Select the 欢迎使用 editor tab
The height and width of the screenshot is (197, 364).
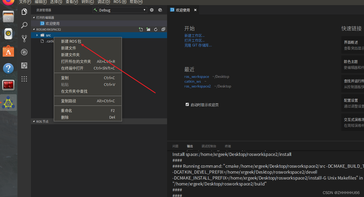point(183,10)
